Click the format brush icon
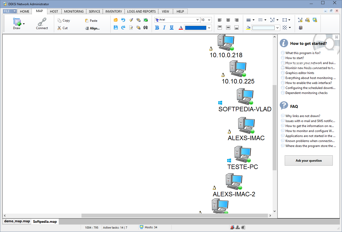This screenshot has width=342, height=232. pyautogui.click(x=131, y=20)
